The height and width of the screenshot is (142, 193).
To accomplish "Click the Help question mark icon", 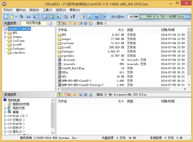I will tap(96, 17).
